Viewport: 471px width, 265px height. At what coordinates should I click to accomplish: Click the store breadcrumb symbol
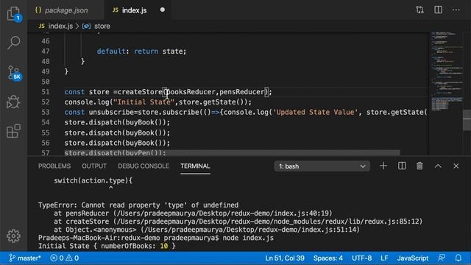[96, 26]
